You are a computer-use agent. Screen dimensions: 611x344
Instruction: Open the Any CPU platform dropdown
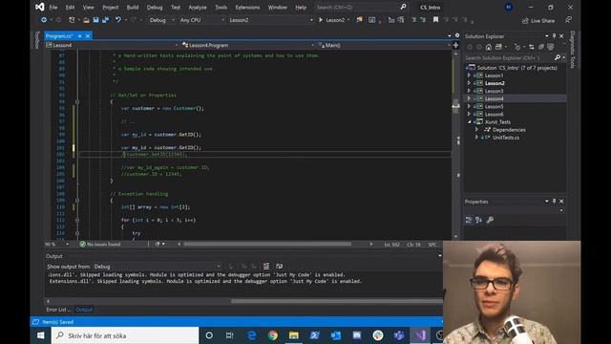coord(201,20)
